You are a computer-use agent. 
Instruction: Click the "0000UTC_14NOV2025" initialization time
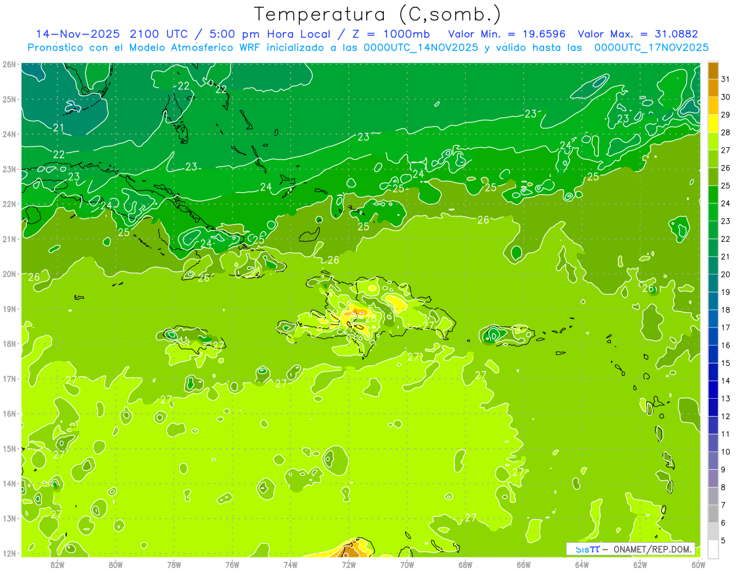coord(420,47)
